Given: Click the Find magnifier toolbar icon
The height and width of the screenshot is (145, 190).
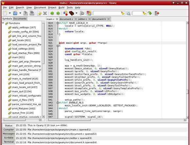Looking at the screenshot, I should tap(128, 13).
